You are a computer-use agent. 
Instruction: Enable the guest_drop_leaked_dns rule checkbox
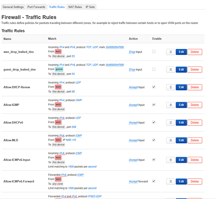click(x=154, y=69)
